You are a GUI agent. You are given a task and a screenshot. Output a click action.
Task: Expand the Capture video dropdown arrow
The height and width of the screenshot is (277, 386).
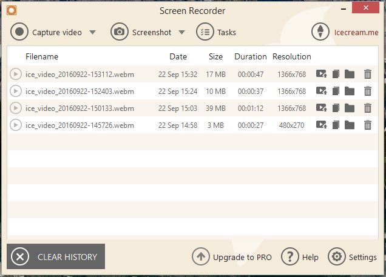pyautogui.click(x=93, y=33)
